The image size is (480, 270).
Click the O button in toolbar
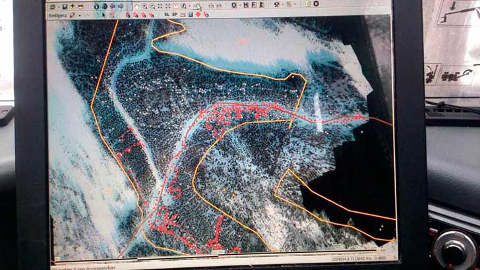(x=234, y=5)
